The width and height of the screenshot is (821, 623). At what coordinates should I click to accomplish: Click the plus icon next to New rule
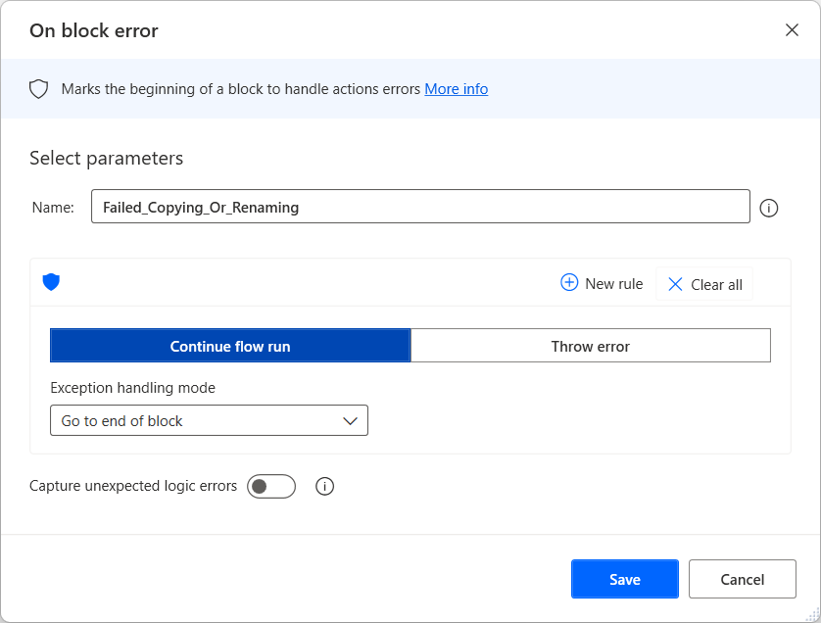click(569, 283)
